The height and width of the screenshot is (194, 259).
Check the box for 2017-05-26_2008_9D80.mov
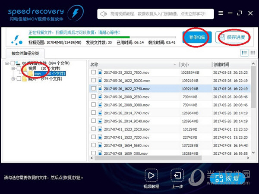tap(94, 104)
